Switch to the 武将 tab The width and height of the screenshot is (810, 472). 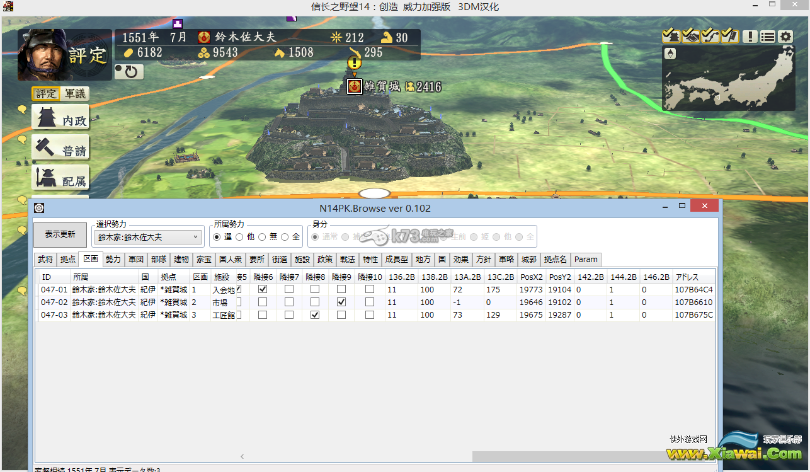click(45, 259)
